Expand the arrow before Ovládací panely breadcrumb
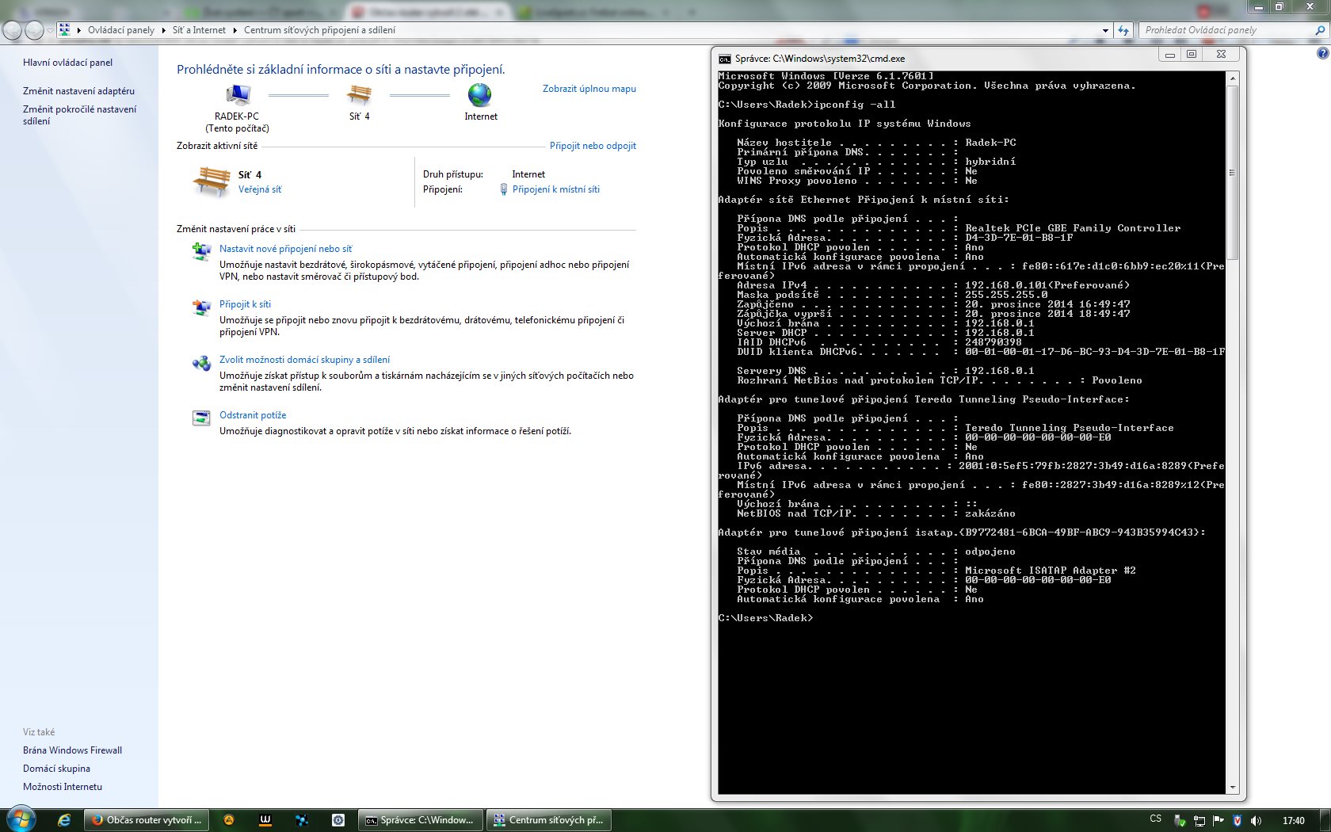 coord(79,30)
